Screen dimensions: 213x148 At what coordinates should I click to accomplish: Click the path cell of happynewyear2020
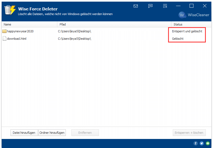pos(74,31)
